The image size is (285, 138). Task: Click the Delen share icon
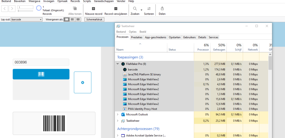(162, 9)
